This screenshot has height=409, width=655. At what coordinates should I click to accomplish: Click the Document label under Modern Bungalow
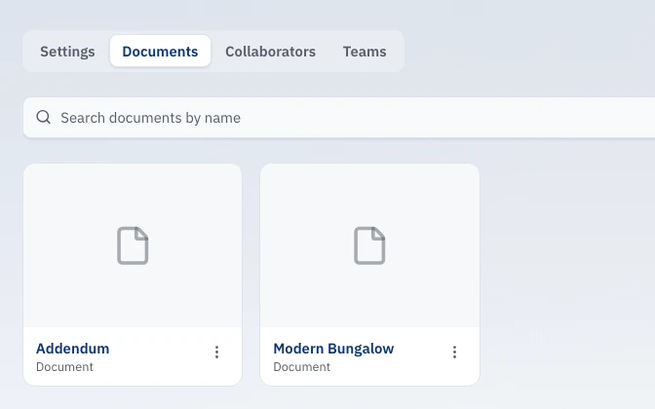(x=301, y=367)
